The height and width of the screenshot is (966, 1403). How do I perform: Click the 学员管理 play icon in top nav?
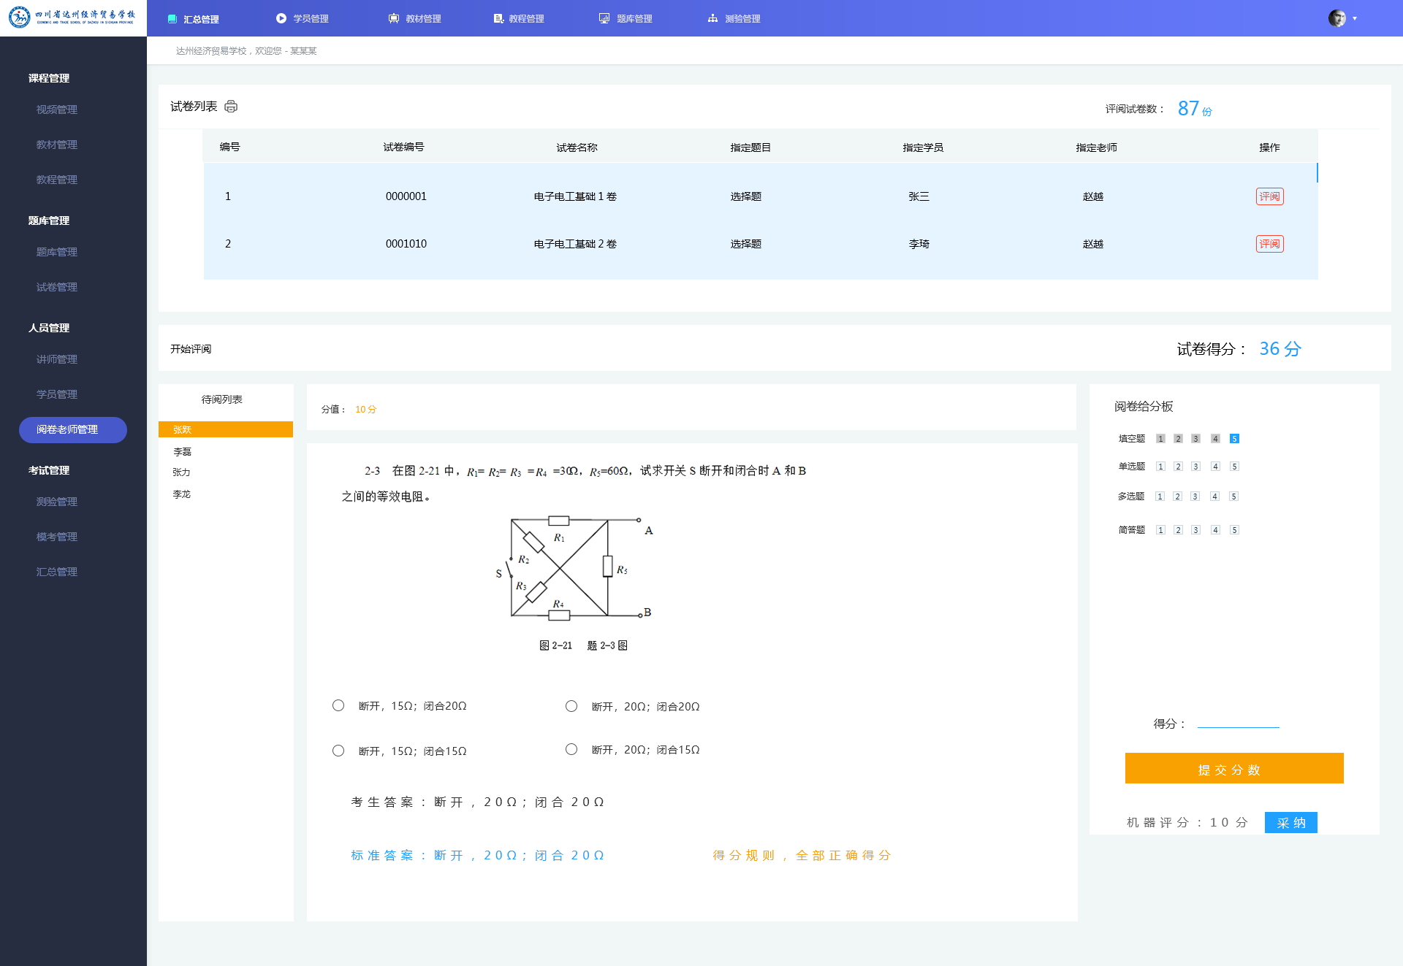[281, 18]
